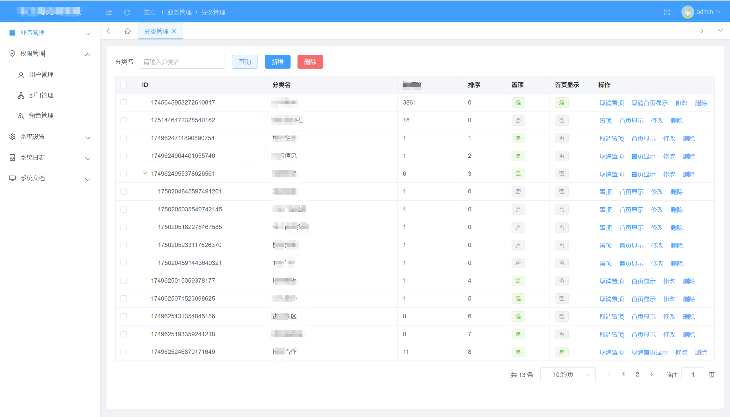Click 删除 link for row 1749625071523098625
The image size is (730, 417).
pos(689,299)
